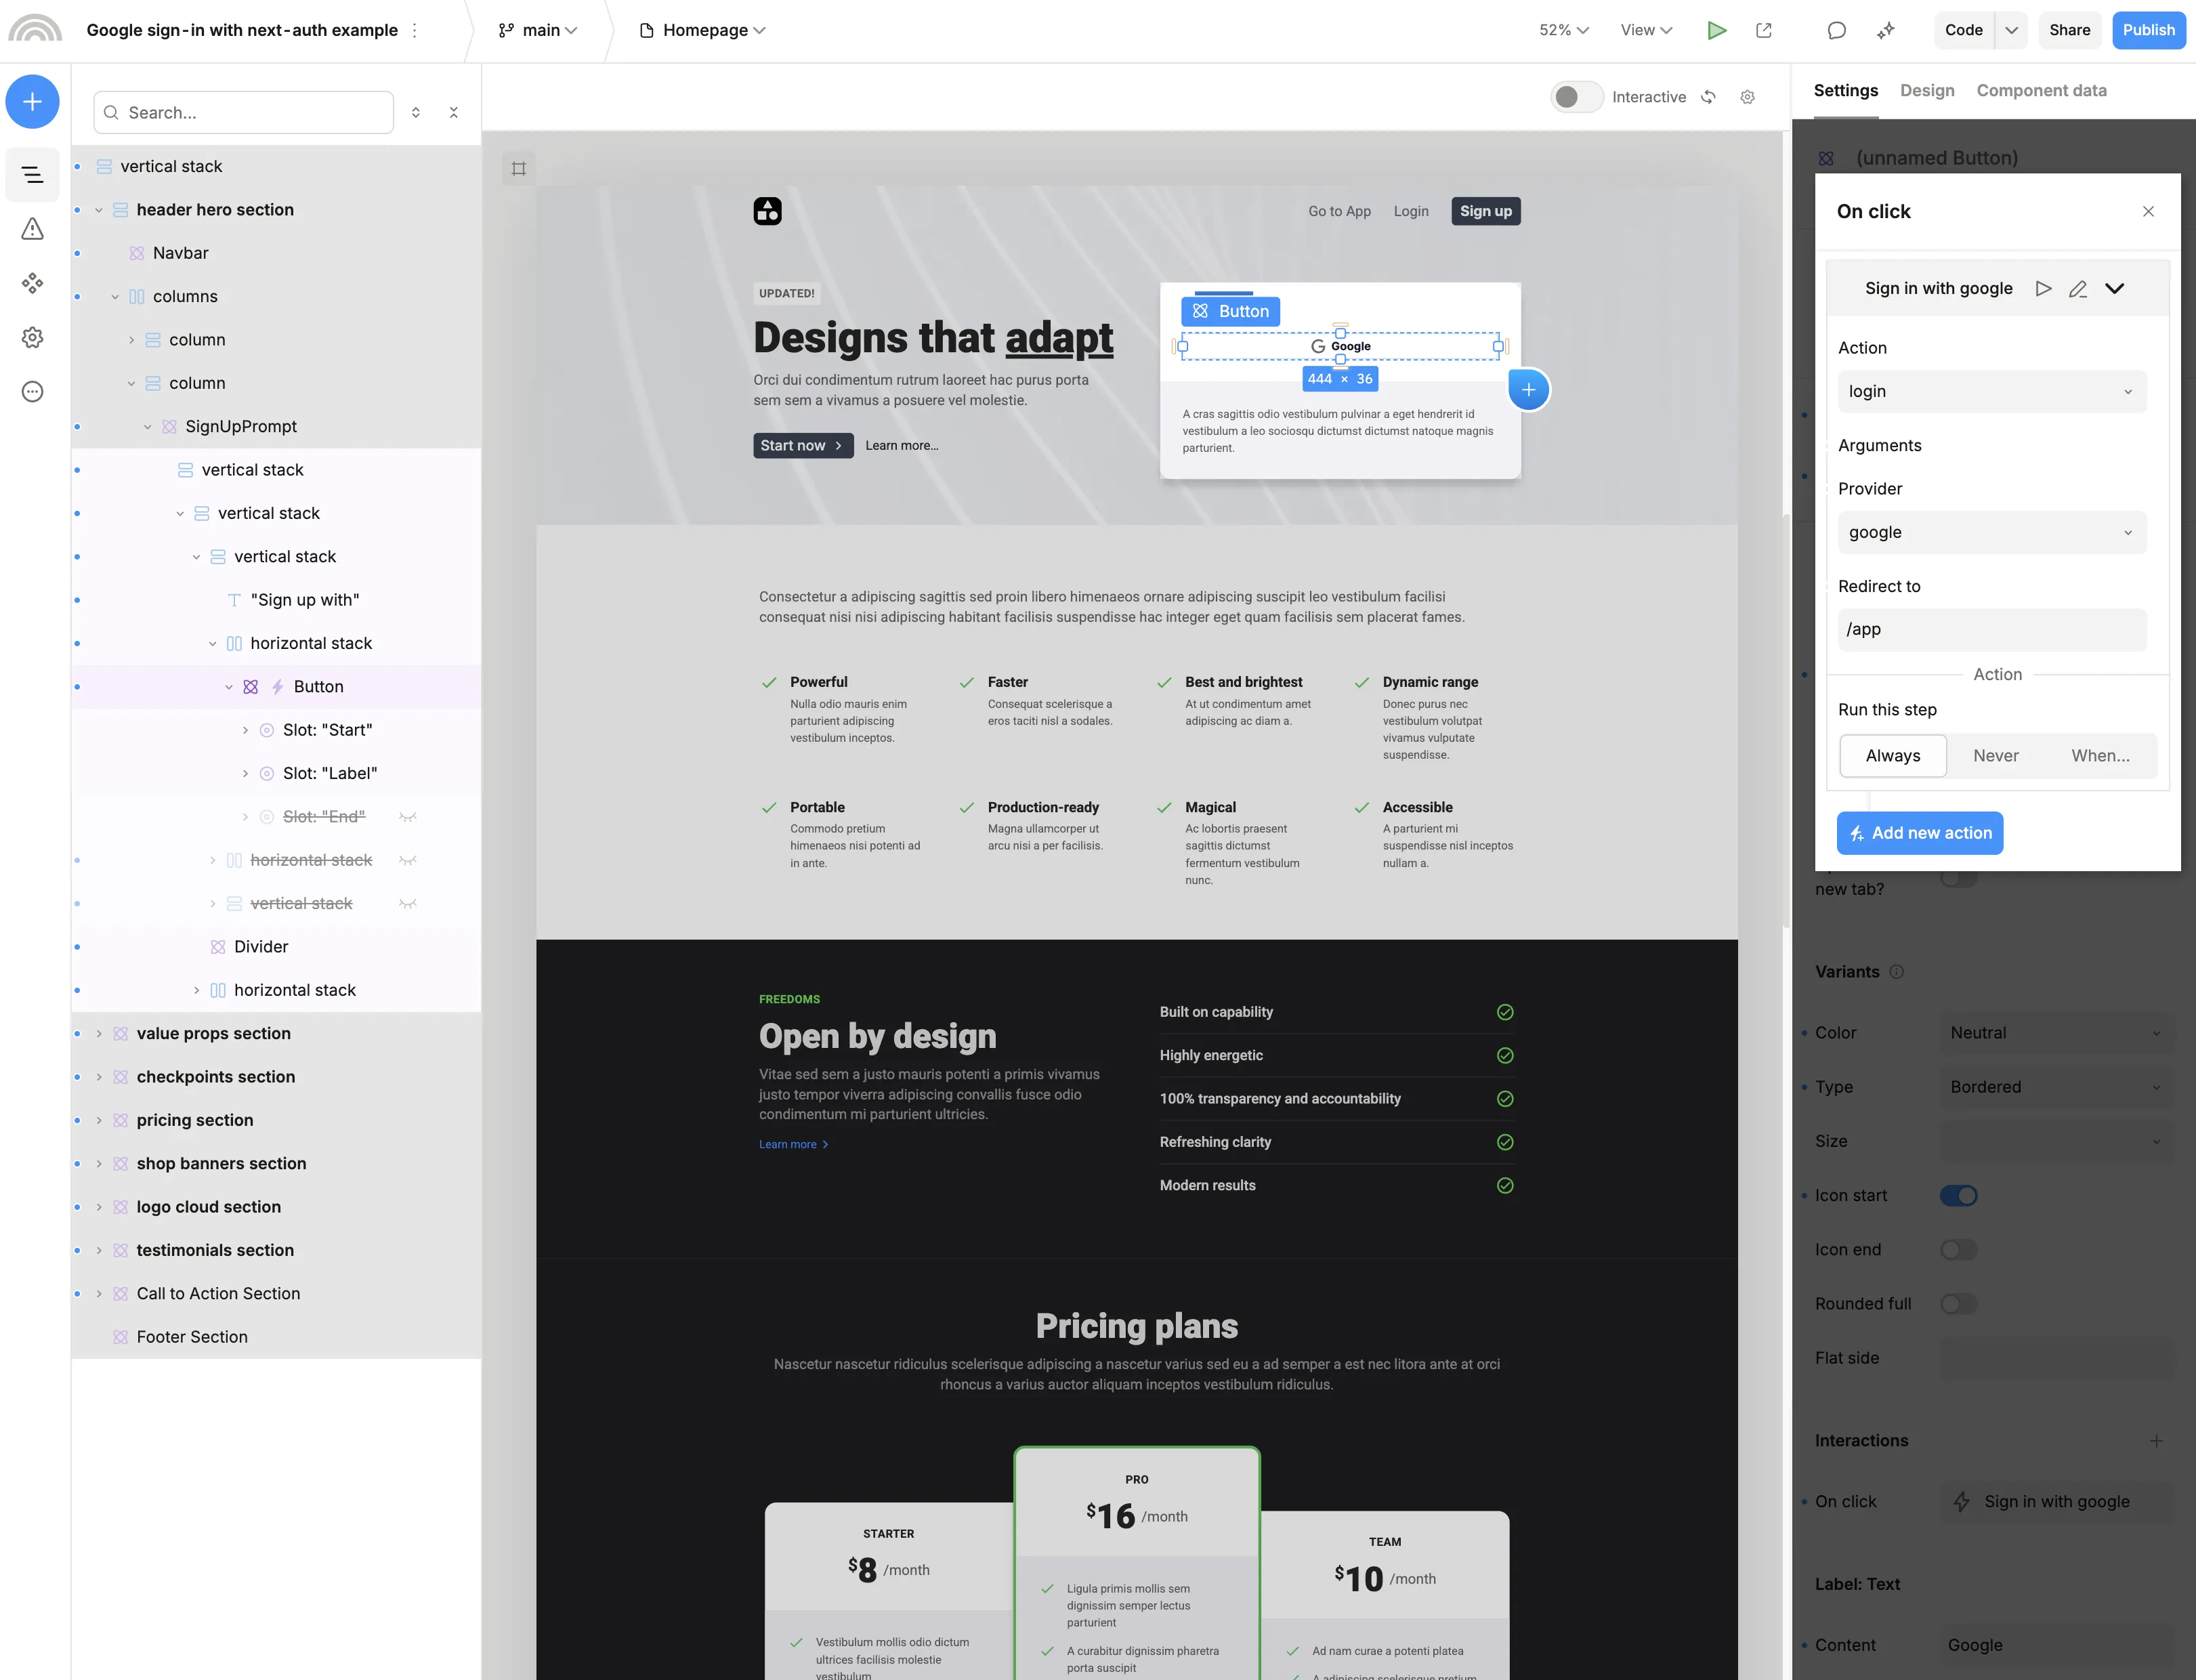This screenshot has height=1680, width=2196.
Task: Click the blue plus button beside the canvas card
Action: [1528, 389]
